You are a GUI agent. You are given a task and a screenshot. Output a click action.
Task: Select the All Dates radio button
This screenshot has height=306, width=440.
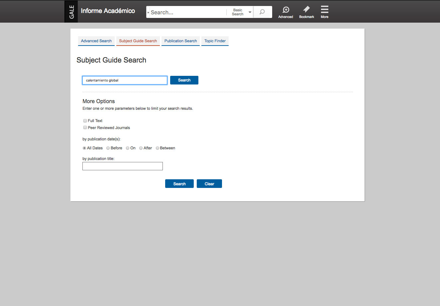tap(84, 148)
